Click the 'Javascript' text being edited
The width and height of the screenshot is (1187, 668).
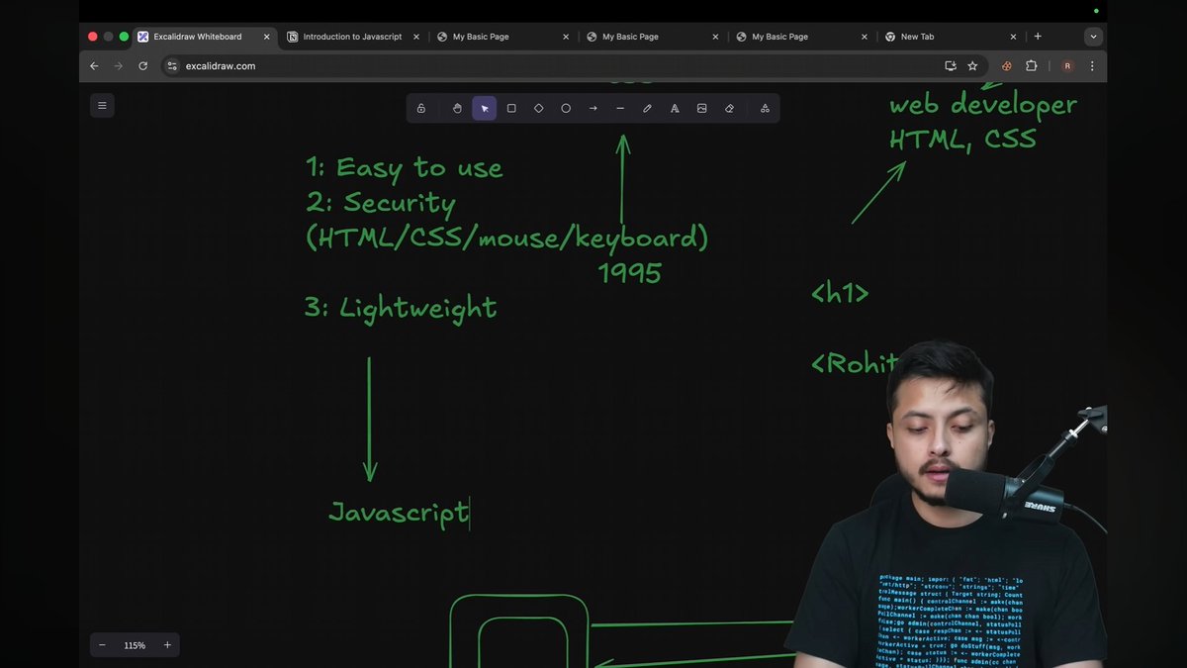coord(399,513)
